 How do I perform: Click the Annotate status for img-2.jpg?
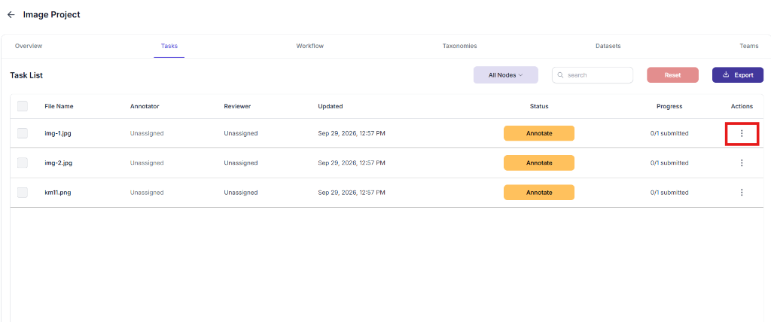click(539, 163)
